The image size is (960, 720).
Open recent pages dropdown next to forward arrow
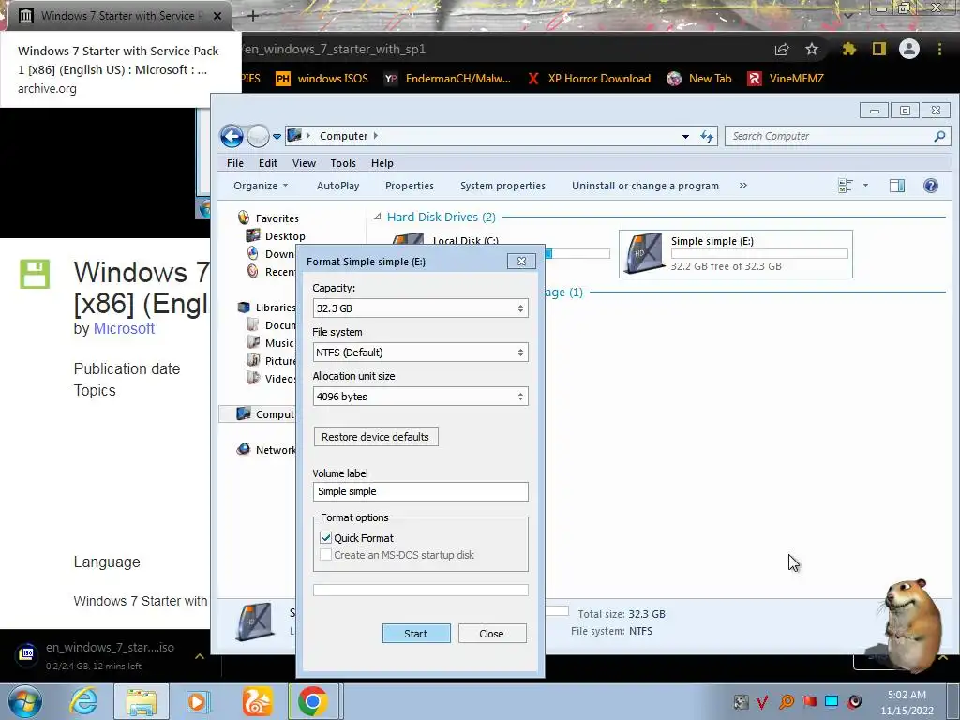tap(277, 137)
